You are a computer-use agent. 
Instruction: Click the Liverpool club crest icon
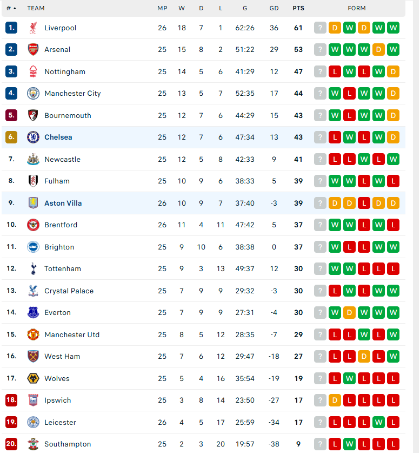click(x=33, y=28)
